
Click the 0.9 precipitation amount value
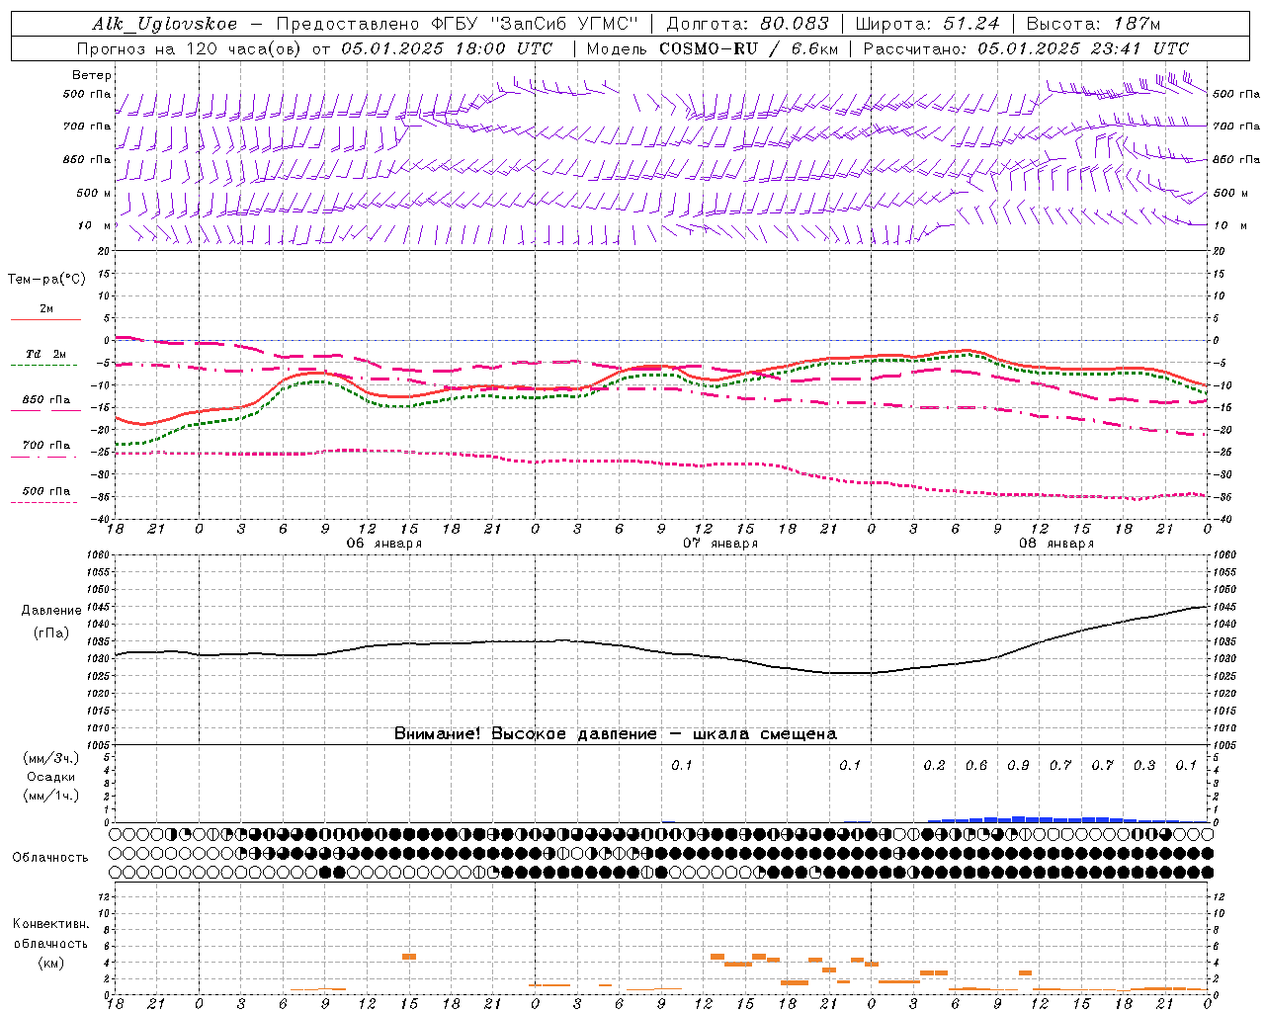tap(1018, 765)
